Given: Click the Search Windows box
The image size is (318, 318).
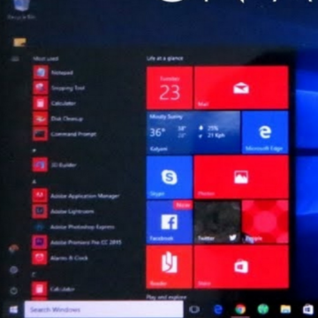Looking at the screenshot, I should point(103,309).
